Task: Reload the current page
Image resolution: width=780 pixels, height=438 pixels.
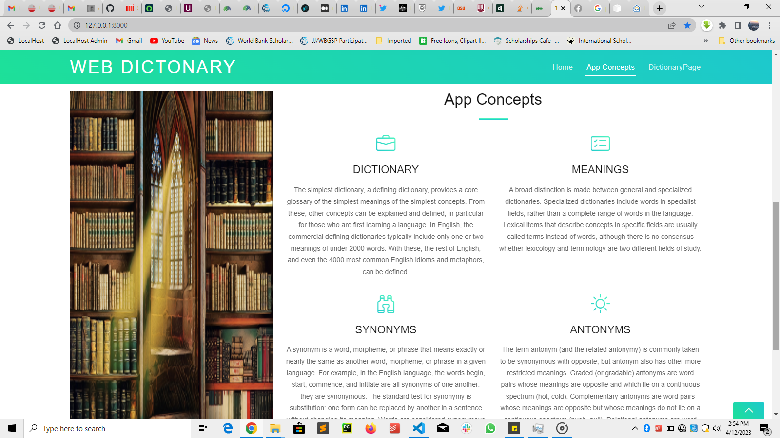Action: pos(42,25)
